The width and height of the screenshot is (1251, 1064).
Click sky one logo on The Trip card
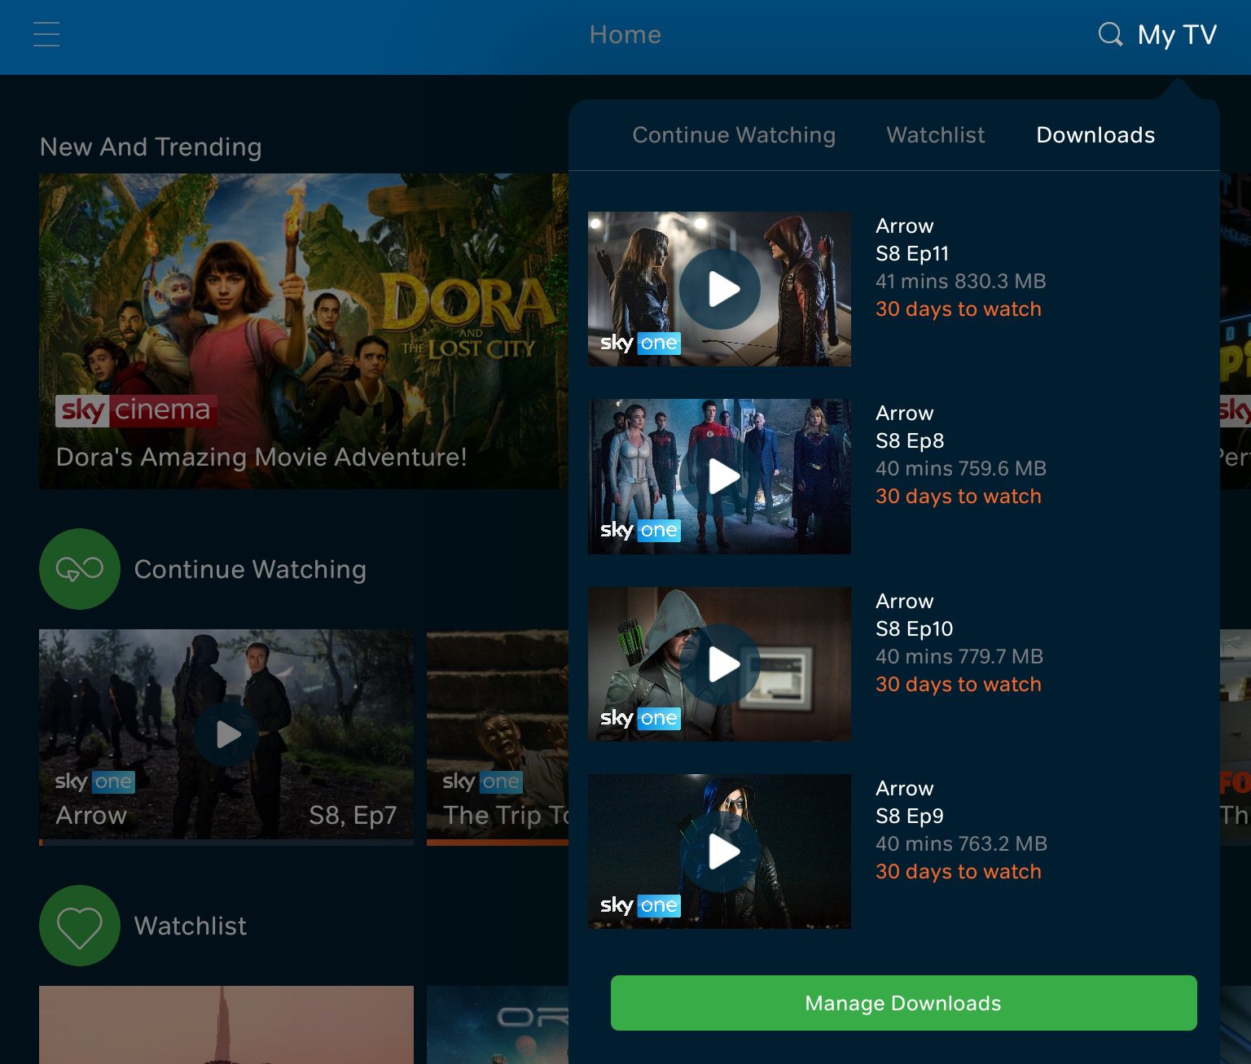click(x=482, y=782)
